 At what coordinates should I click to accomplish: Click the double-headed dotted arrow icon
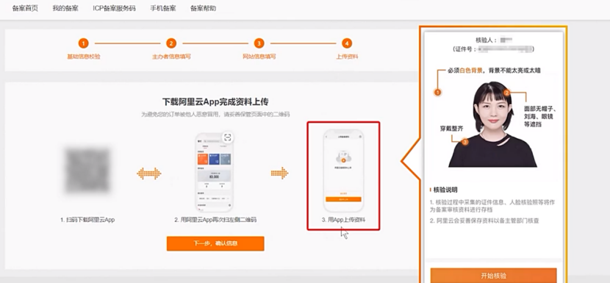(x=149, y=173)
